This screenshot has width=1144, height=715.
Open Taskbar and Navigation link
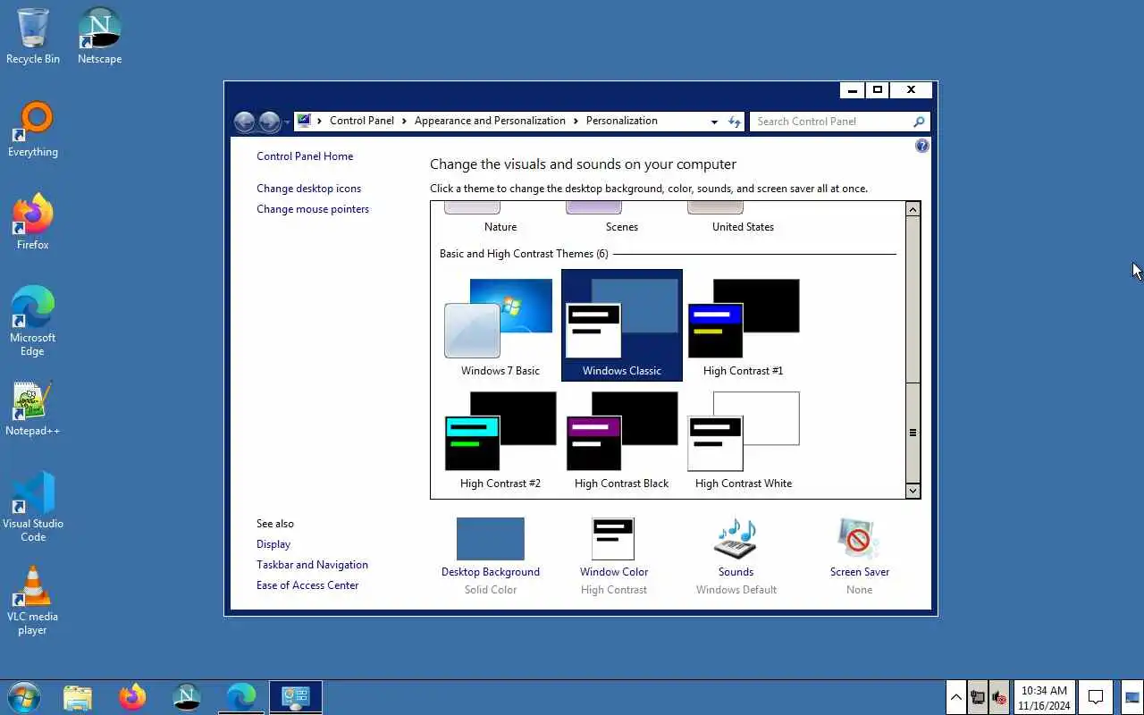click(x=312, y=565)
